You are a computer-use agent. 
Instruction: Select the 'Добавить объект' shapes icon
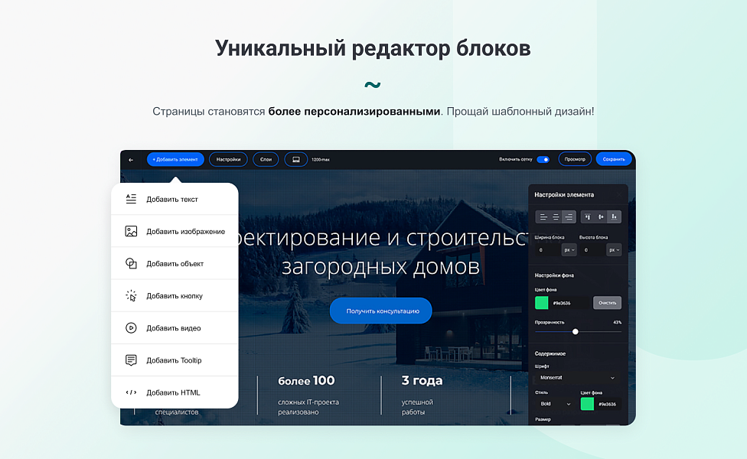[x=132, y=262]
